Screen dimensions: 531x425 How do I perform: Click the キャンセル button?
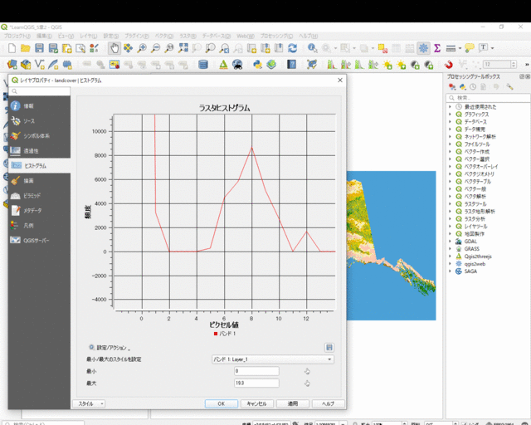click(256, 403)
